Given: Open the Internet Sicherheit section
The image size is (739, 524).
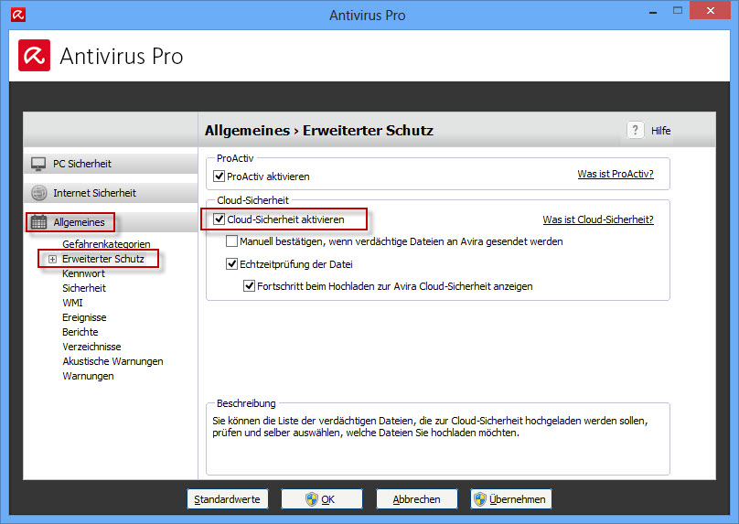Looking at the screenshot, I should (111, 193).
